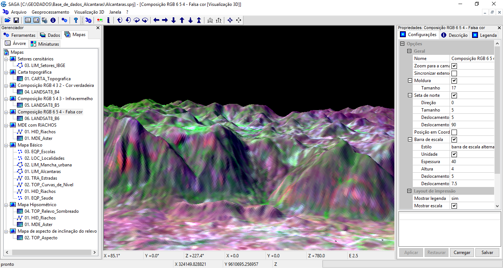Click the 3D view toolbar button
Viewport: 503px width, 268px height.
(x=88, y=20)
